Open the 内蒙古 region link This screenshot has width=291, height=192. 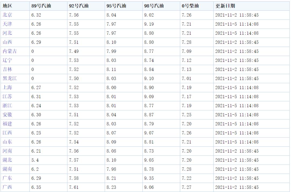tap(10, 51)
